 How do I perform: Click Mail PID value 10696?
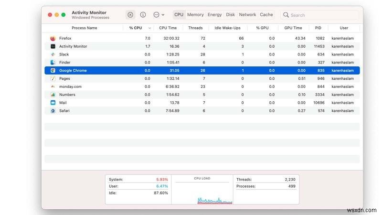coord(319,103)
